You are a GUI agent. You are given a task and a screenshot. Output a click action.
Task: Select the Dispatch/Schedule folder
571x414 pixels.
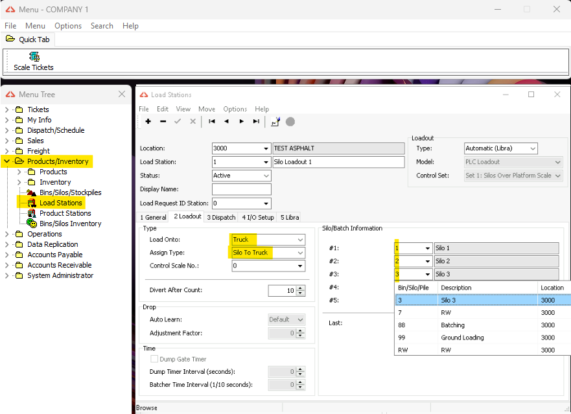click(x=56, y=130)
